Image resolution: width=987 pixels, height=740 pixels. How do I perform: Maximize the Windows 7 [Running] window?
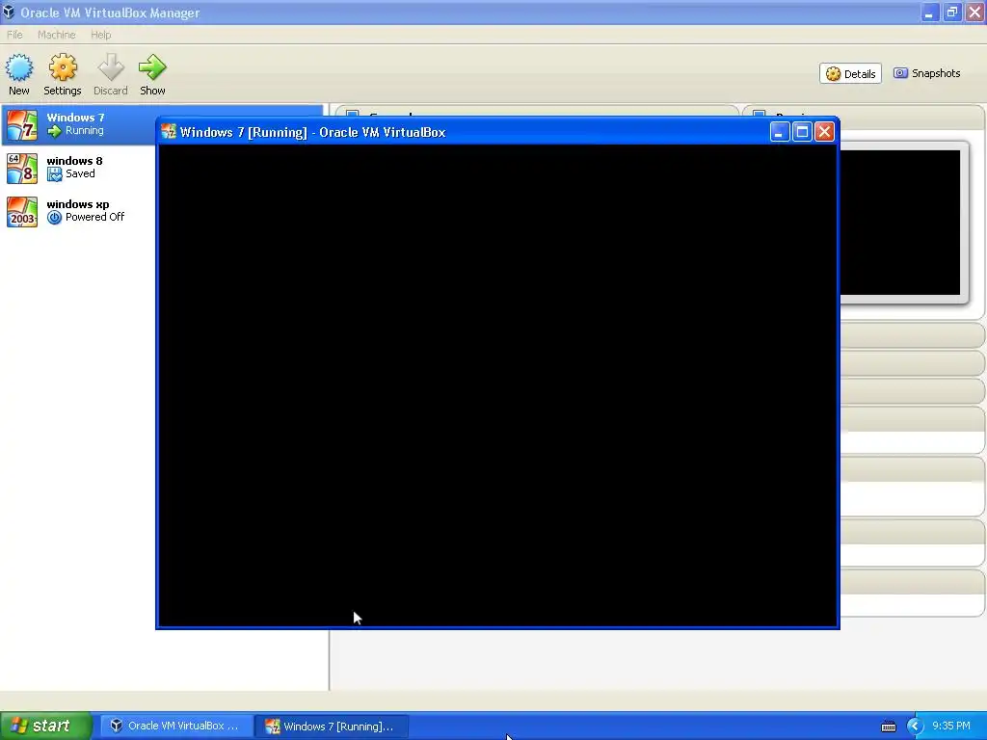point(802,131)
